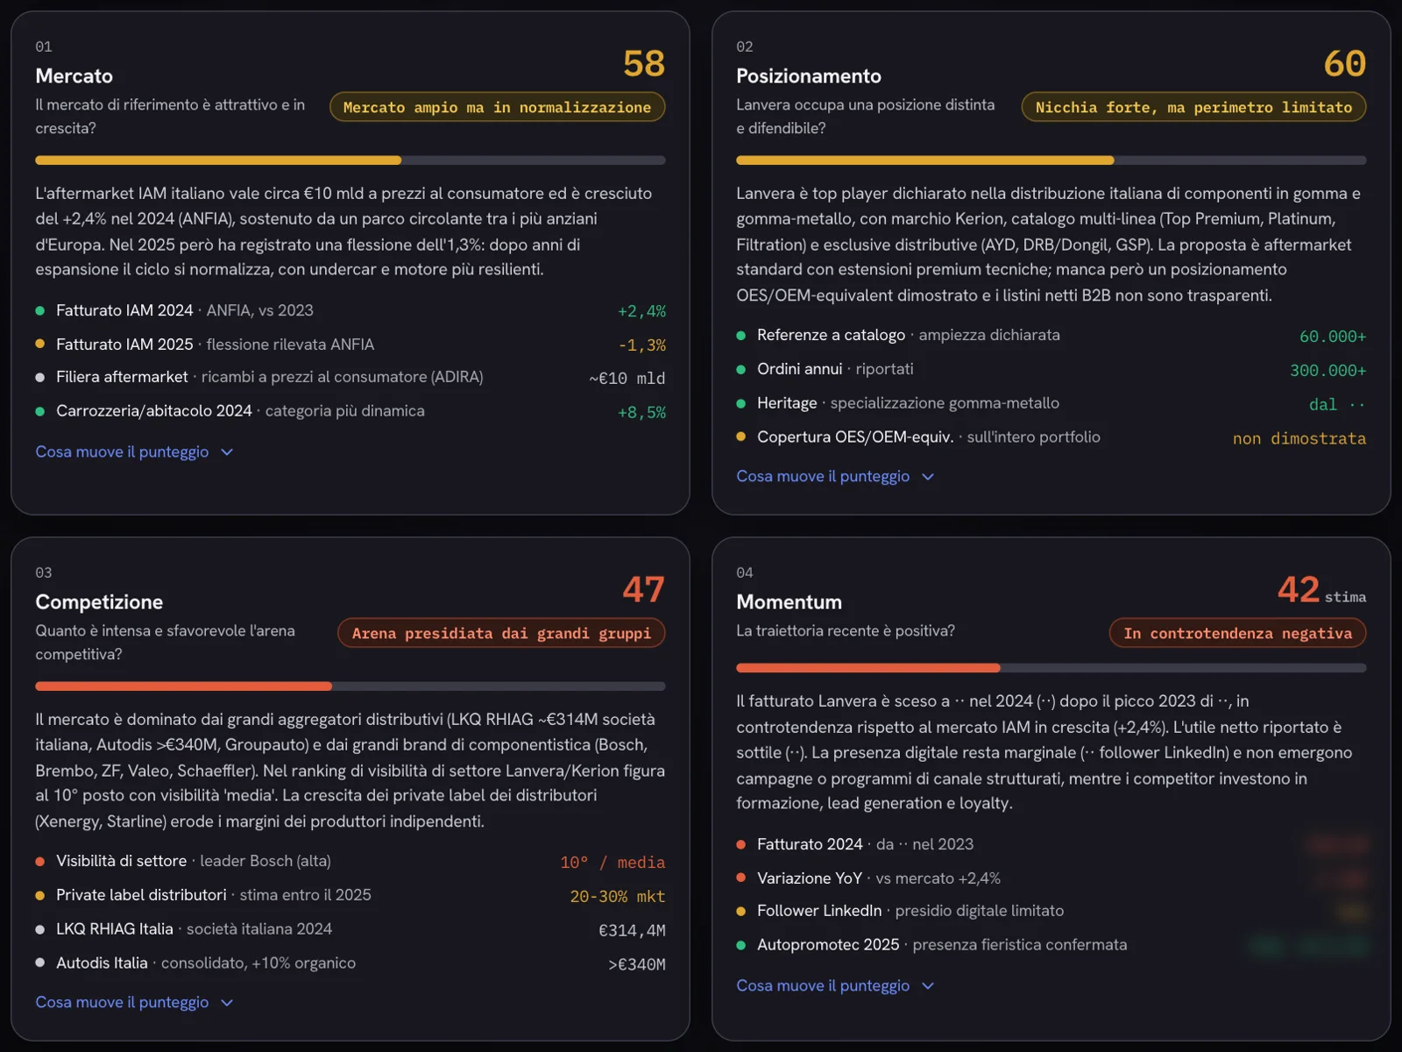Click the chevron icon beside the Competizione expander link

(x=227, y=1003)
